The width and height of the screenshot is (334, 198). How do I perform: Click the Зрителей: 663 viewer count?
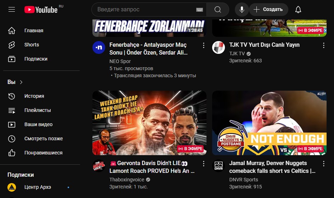coord(245,61)
